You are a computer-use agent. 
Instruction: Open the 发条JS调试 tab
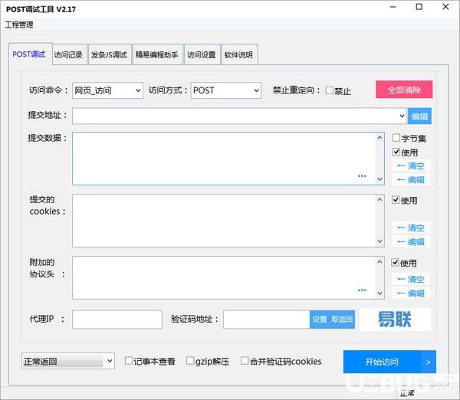click(109, 55)
